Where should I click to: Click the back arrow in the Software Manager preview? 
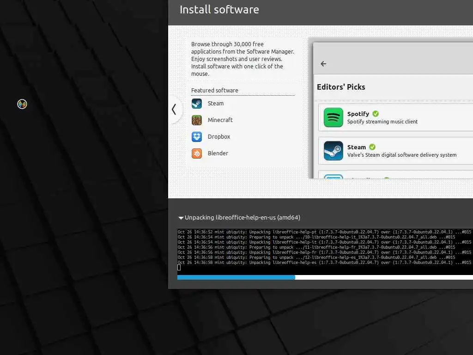(x=323, y=64)
